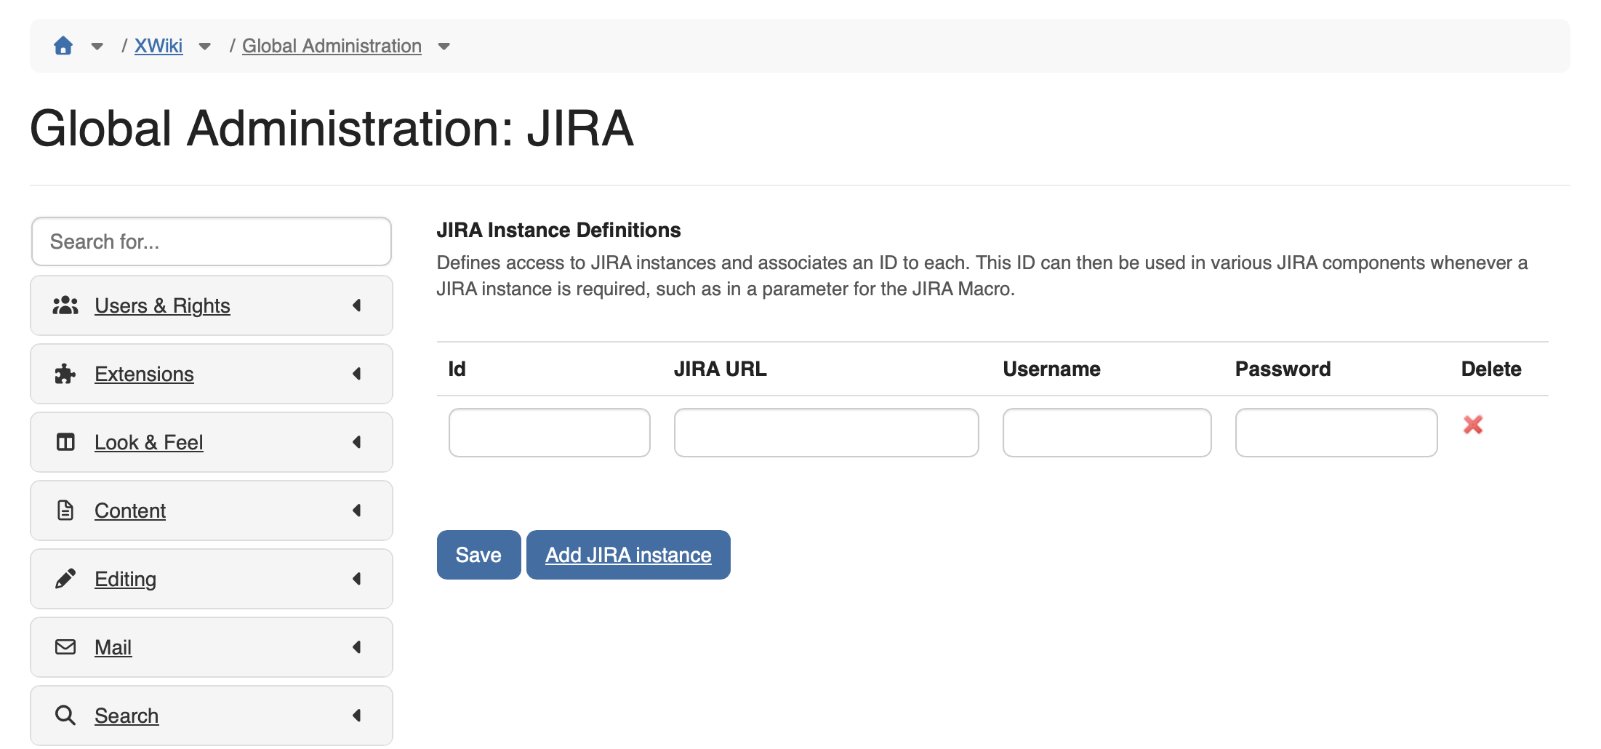Expand the Mail section arrow
The height and width of the screenshot is (749, 1601).
pos(357,647)
